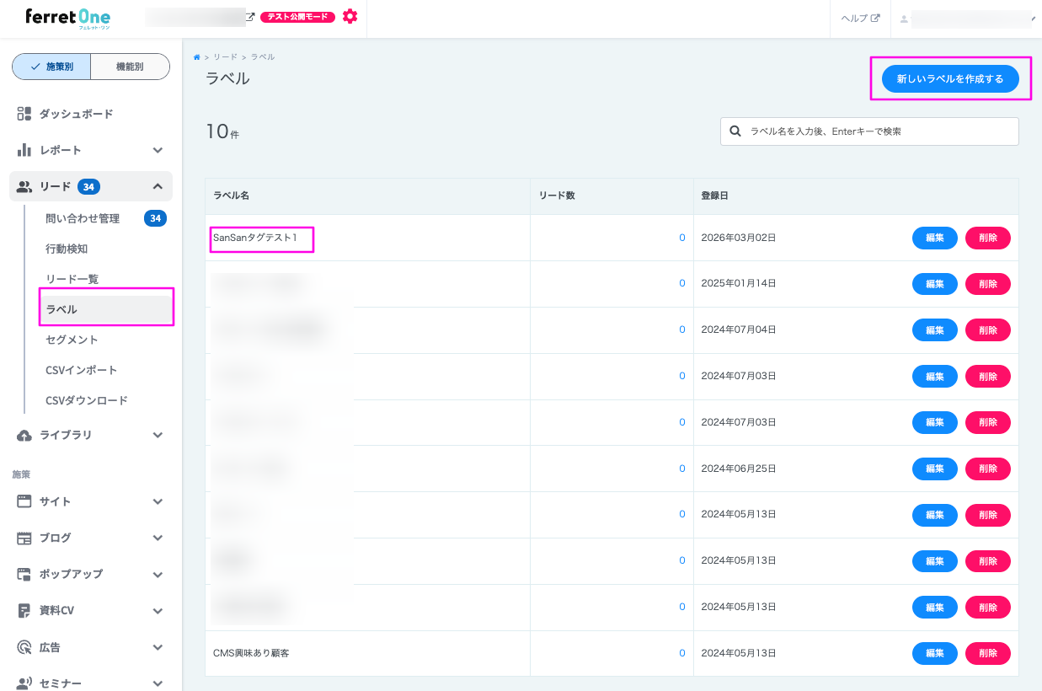Collapse the リード menu section
This screenshot has width=1042, height=691.
158,186
